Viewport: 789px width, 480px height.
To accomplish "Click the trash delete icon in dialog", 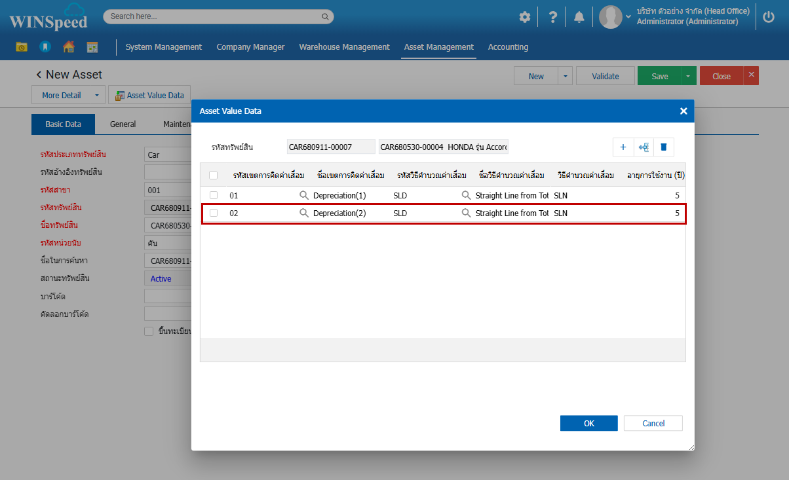I will [663, 147].
